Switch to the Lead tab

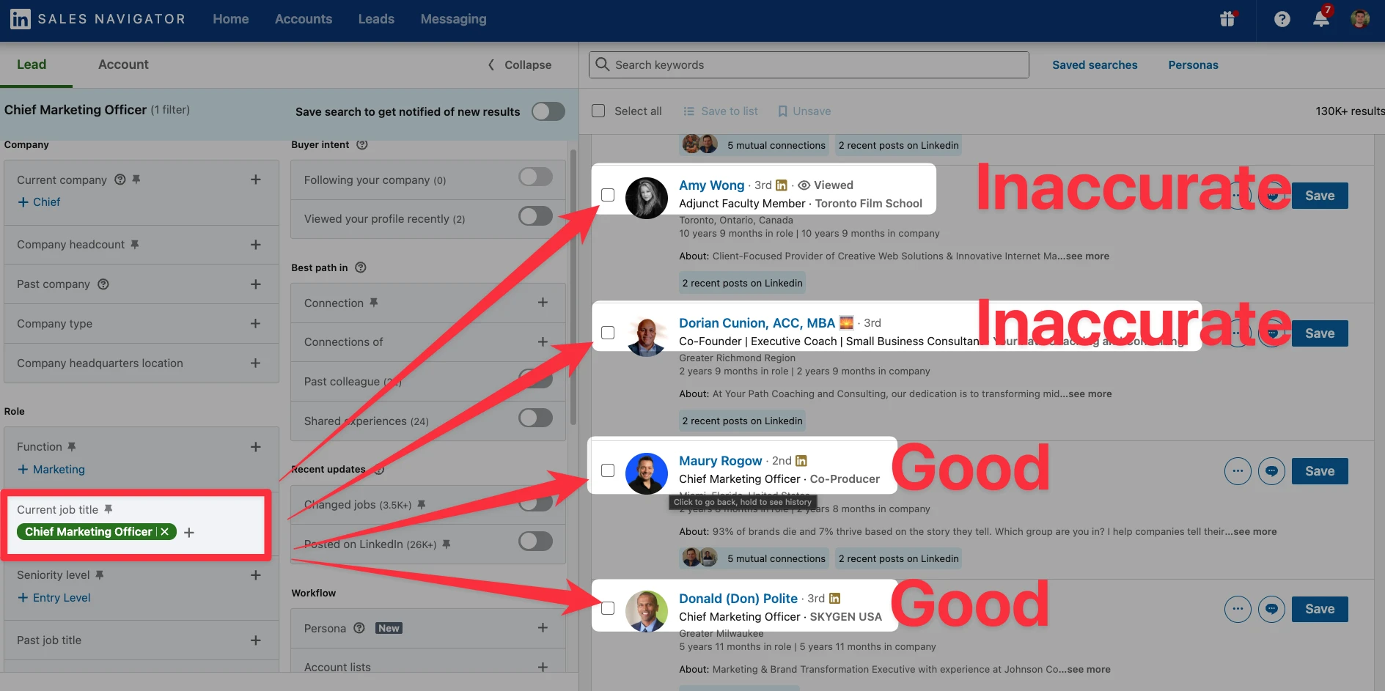32,64
